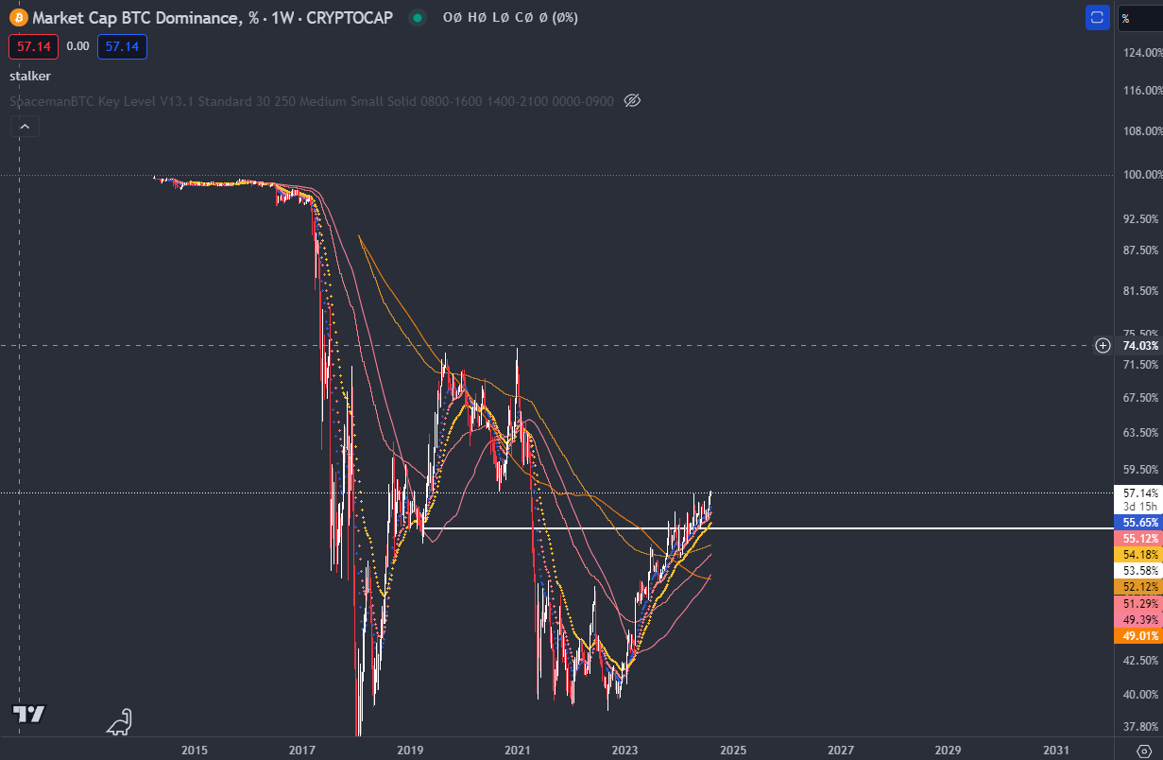Select SpacemanBTC Key Level indicator legend
The width and height of the screenshot is (1163, 760).
[x=312, y=100]
